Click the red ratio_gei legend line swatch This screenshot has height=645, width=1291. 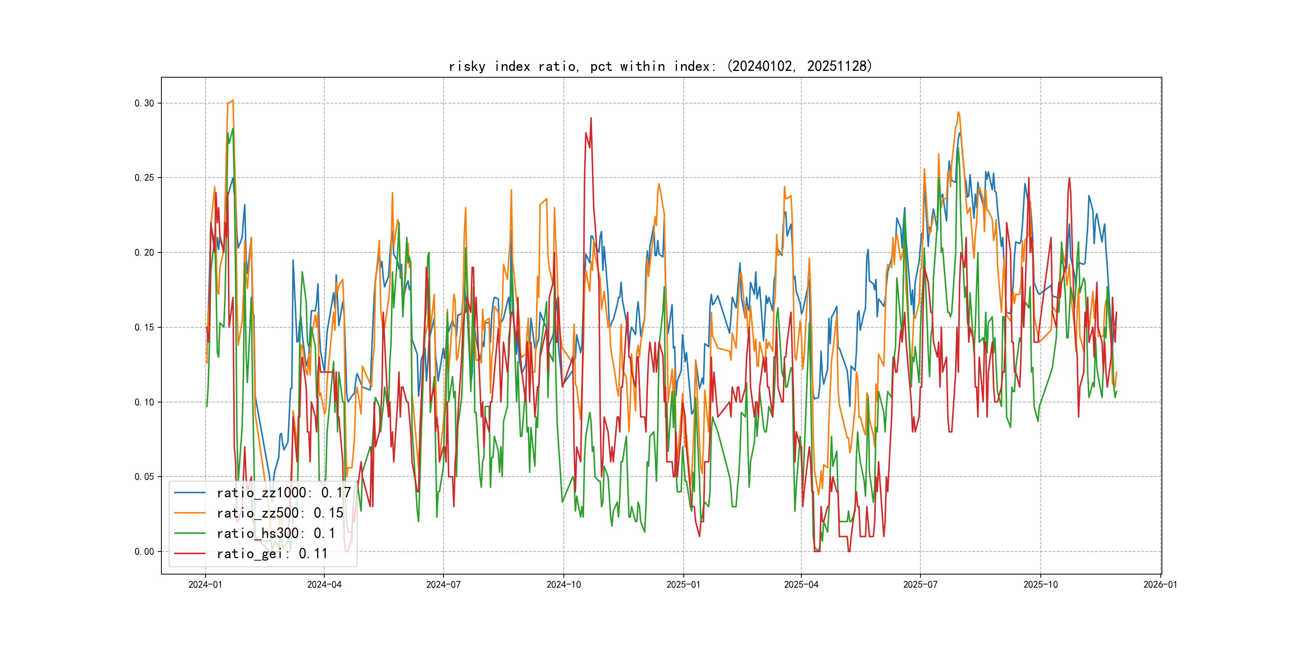click(189, 553)
